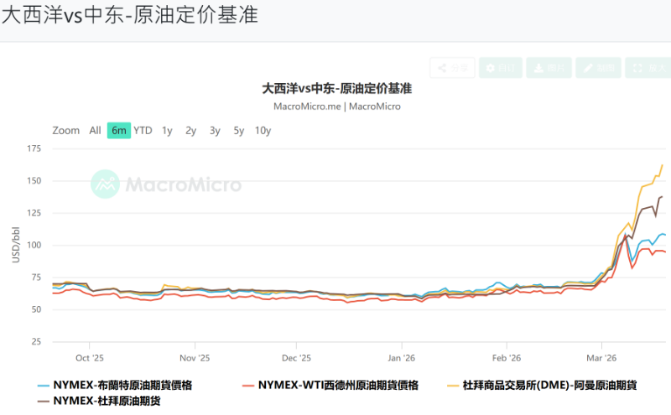
Task: Select the 6m zoom range
Action: tap(118, 130)
